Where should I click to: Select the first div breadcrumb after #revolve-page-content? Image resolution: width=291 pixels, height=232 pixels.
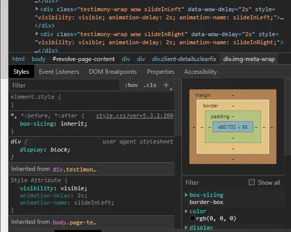(126, 59)
